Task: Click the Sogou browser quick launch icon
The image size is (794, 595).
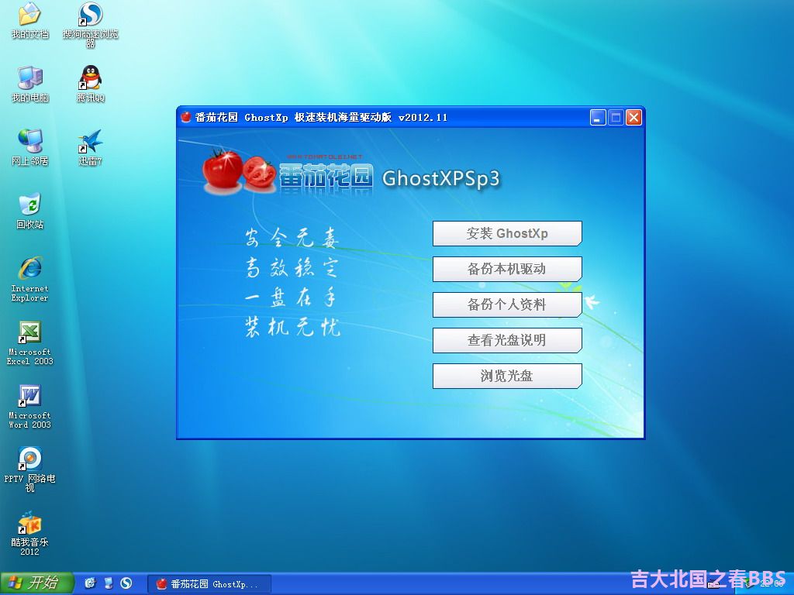Action: [x=126, y=583]
